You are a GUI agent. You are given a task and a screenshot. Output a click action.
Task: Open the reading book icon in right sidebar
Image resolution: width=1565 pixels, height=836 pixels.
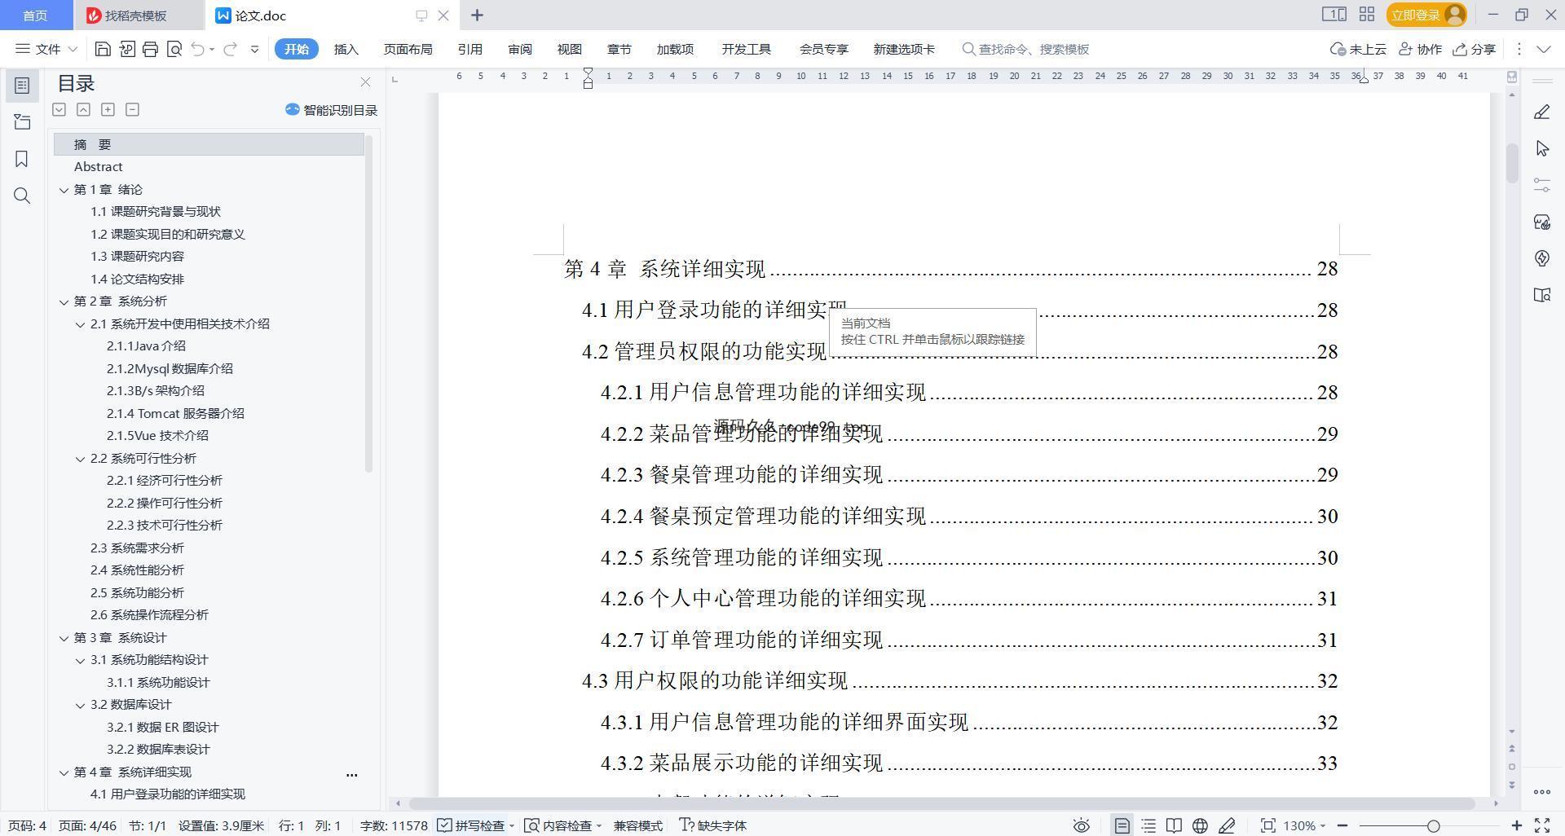[x=1541, y=295]
